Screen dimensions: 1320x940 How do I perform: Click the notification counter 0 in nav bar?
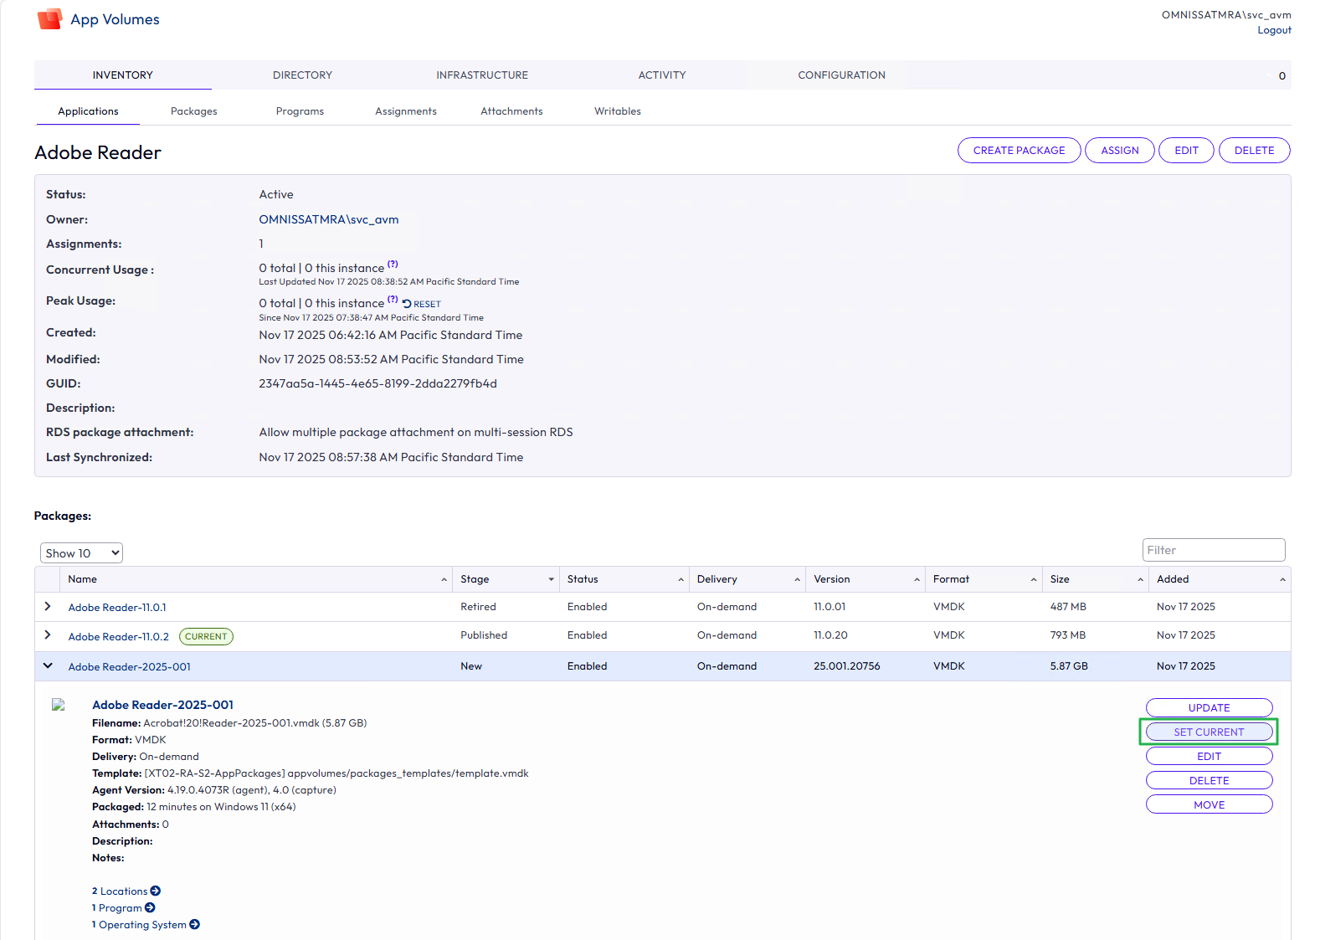(1281, 75)
